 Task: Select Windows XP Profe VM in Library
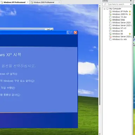[x=120, y=12]
